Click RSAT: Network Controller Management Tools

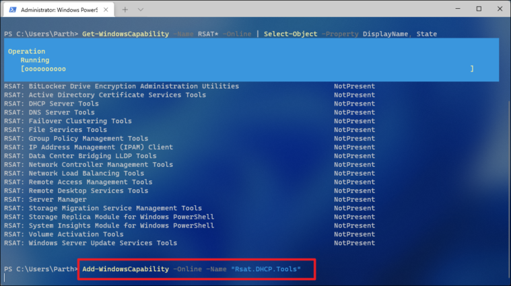[x=88, y=165]
